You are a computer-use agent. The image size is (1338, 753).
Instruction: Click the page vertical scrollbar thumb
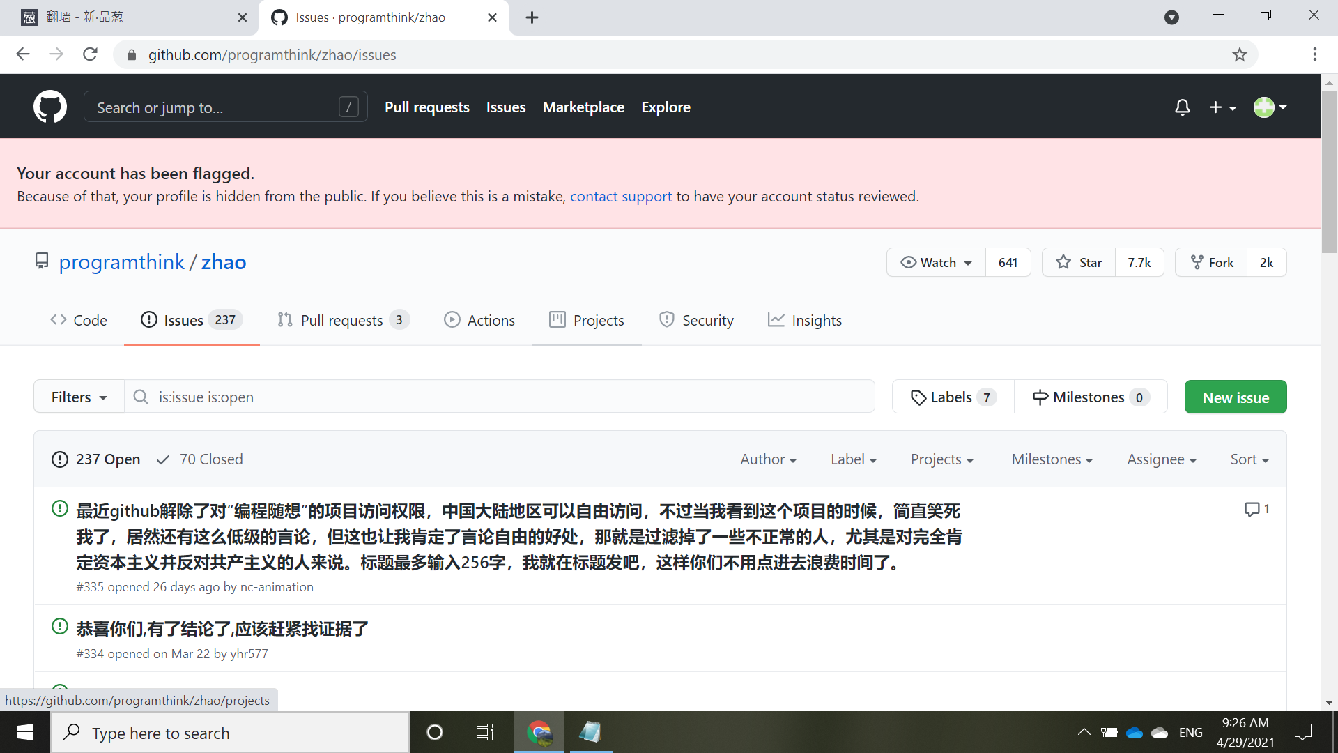tap(1329, 171)
